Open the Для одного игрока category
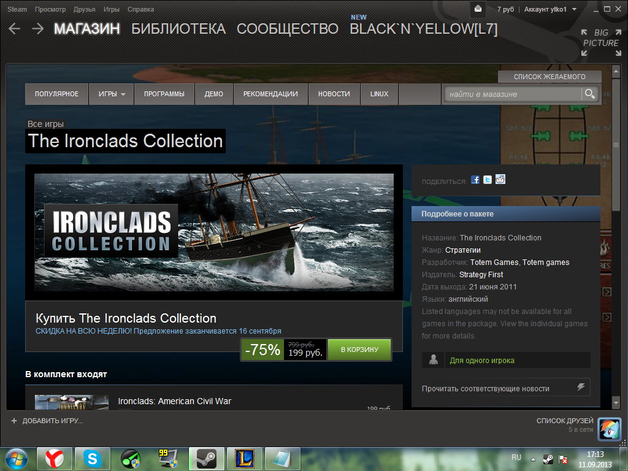The height and width of the screenshot is (471, 628). (482, 361)
